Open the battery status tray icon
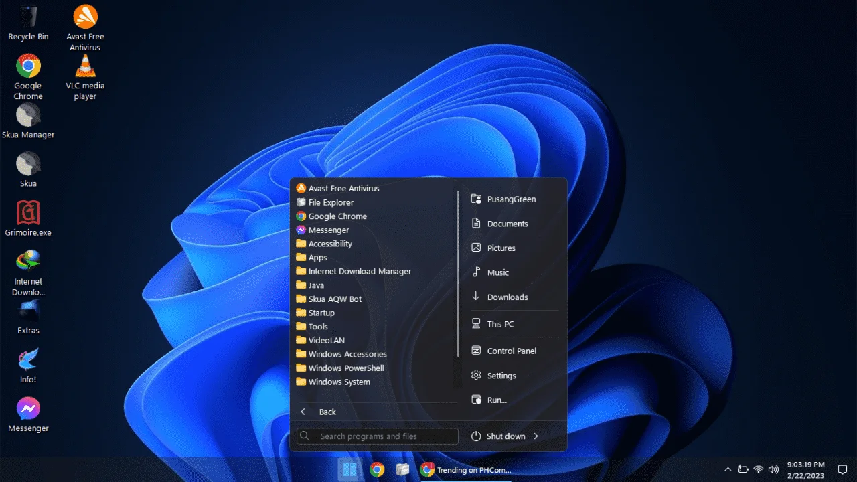 click(x=743, y=469)
